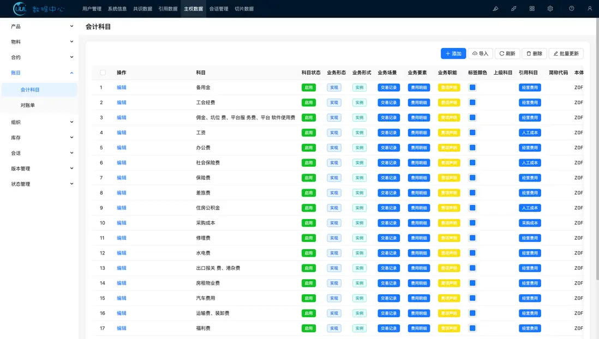This screenshot has height=339, width=599.
Task: Expand the 合约 sidebar section
Action: point(39,57)
